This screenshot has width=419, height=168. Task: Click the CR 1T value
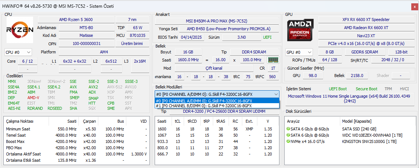(273, 68)
